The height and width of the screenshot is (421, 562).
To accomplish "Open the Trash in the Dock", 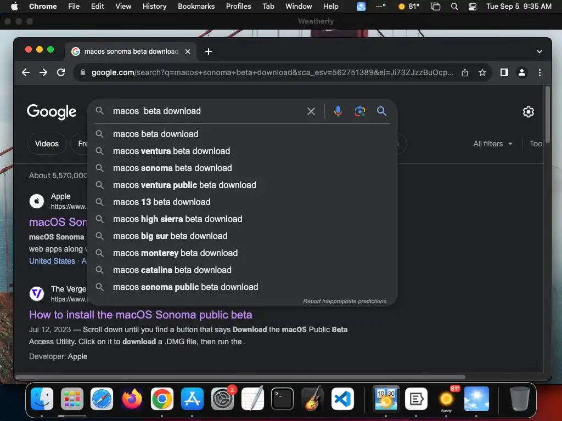I will tap(520, 399).
